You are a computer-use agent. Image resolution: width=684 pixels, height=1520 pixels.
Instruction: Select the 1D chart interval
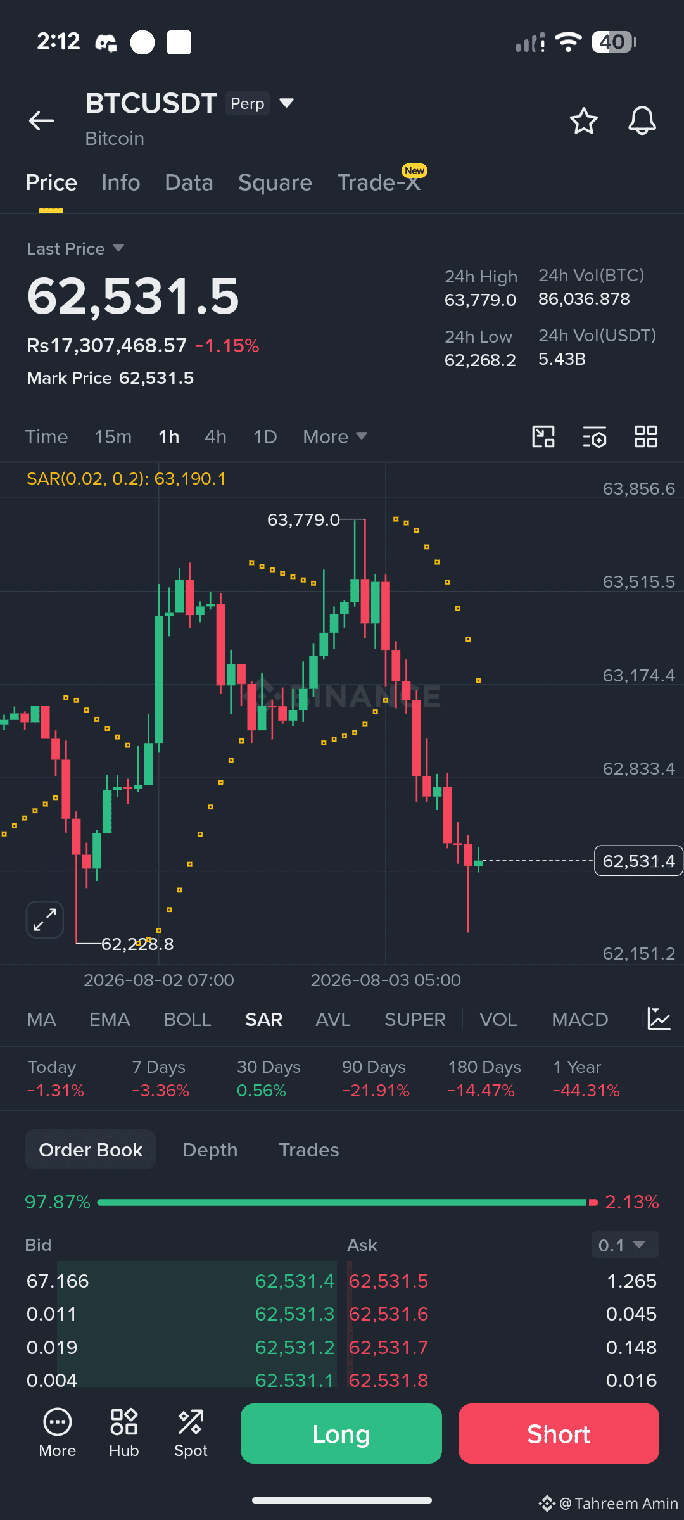click(x=265, y=436)
